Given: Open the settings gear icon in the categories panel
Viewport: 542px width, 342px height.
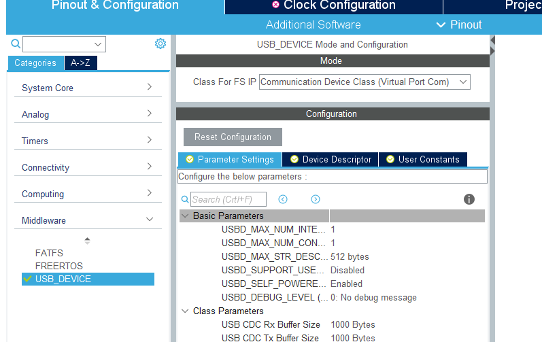Looking at the screenshot, I should (x=160, y=44).
